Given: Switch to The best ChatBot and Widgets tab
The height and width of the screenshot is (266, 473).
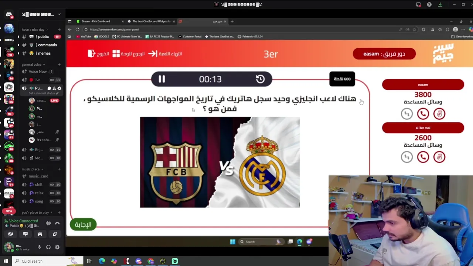Looking at the screenshot, I should [x=151, y=21].
